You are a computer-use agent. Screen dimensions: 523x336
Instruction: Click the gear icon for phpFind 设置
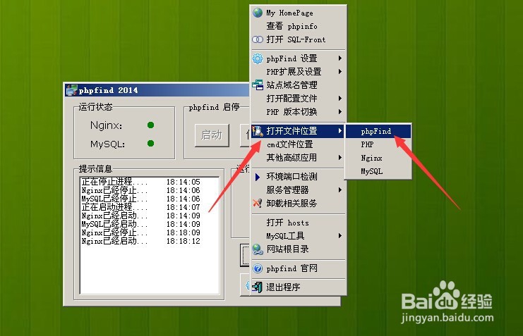(258, 58)
